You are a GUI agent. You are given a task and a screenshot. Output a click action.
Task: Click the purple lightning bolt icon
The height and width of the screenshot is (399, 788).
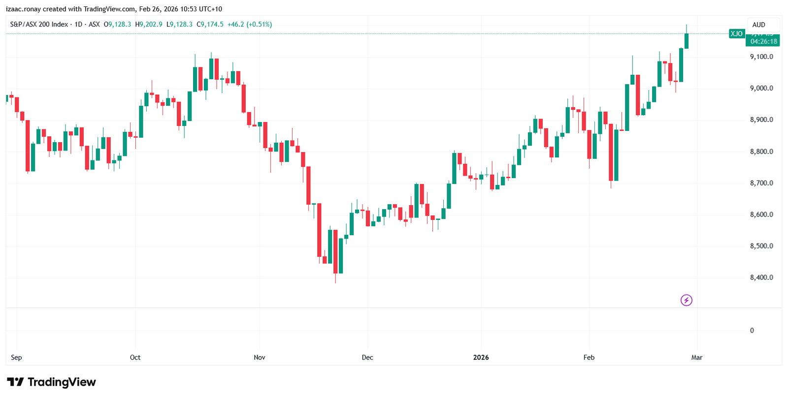click(686, 300)
